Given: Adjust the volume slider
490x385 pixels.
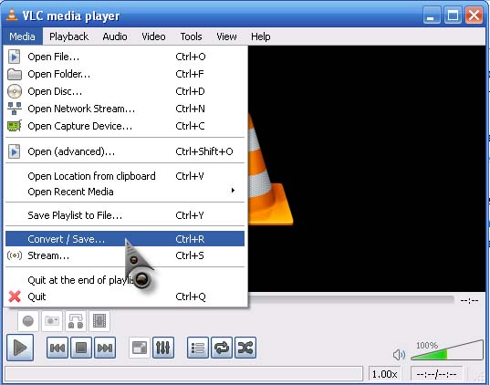Looking at the screenshot, I should coord(447,350).
